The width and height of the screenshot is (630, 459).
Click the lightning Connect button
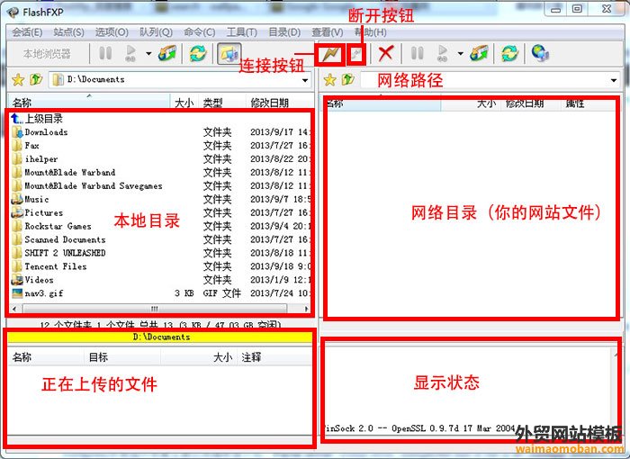330,54
